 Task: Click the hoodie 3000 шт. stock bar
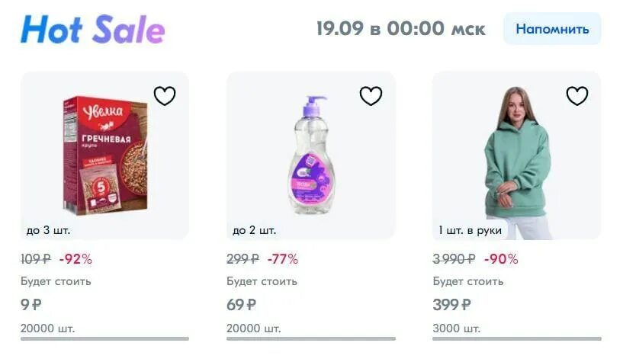[516, 338]
